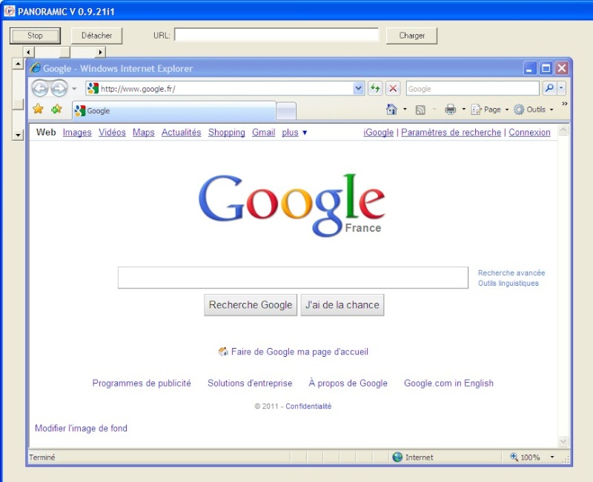
Task: Open Actualités in Google navigation
Action: [x=181, y=133]
